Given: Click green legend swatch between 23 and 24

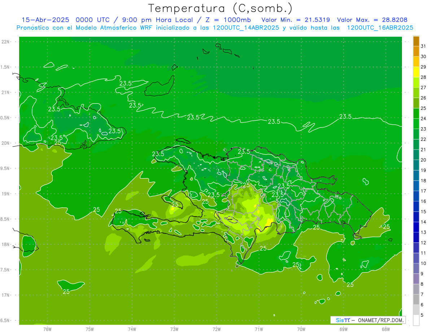Looking at the screenshot, I should point(416,124).
